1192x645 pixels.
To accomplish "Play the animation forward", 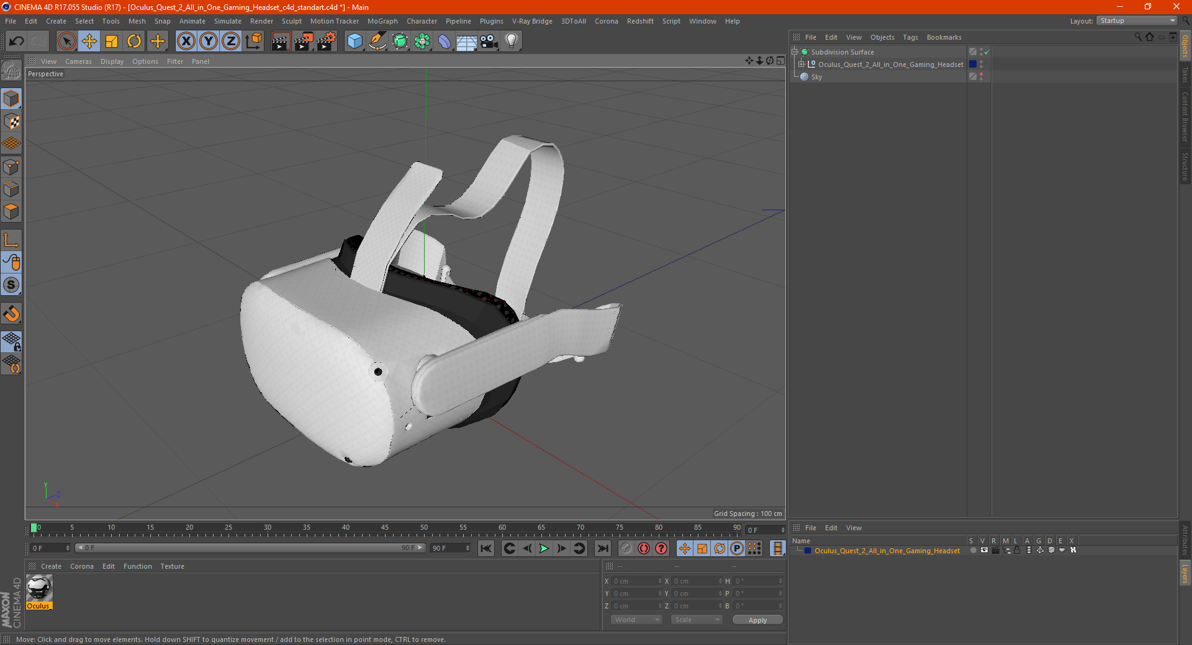I will tap(544, 548).
